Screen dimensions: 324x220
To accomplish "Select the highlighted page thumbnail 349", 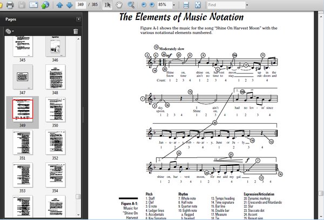I will 23,109.
